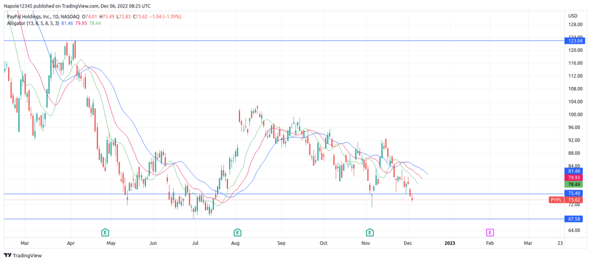The height and width of the screenshot is (262, 591).
Task: Click the 96.00 price axis label
Action: coord(574,127)
